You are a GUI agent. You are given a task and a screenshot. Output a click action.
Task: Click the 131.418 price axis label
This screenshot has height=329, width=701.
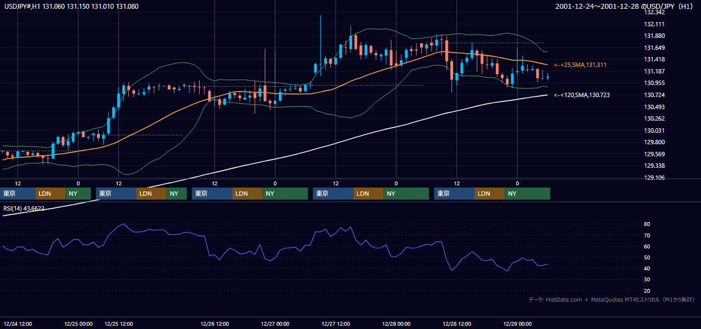[x=654, y=60]
